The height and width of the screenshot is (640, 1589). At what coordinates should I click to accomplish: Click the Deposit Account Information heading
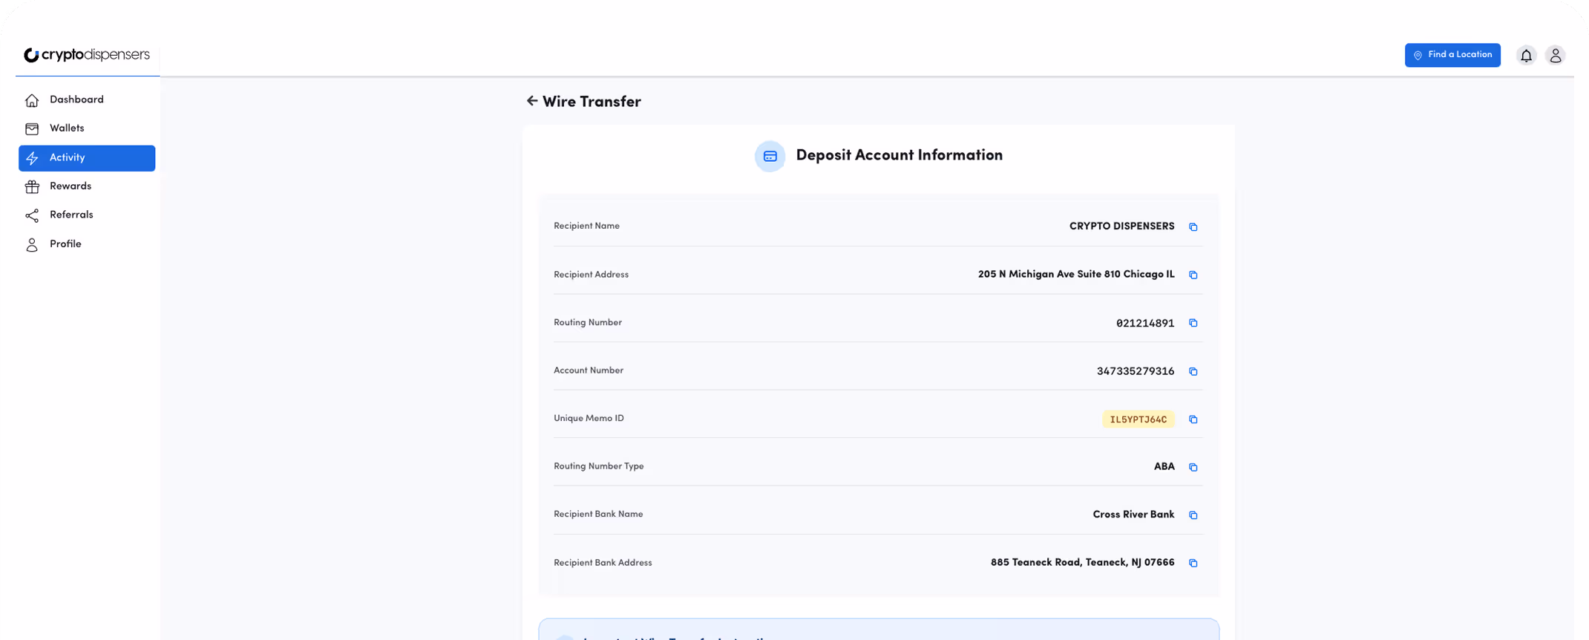(899, 155)
